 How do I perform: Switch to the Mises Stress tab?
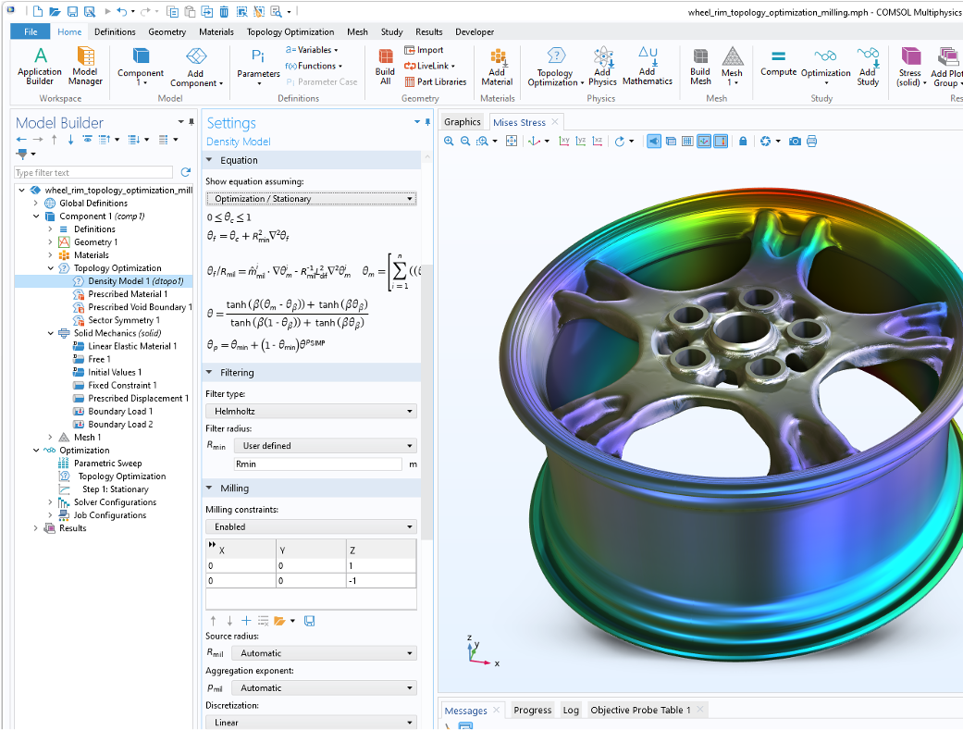pyautogui.click(x=519, y=122)
